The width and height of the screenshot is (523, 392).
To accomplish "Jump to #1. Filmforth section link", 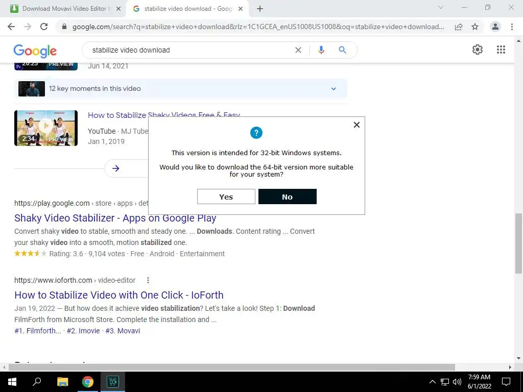I will pos(38,331).
